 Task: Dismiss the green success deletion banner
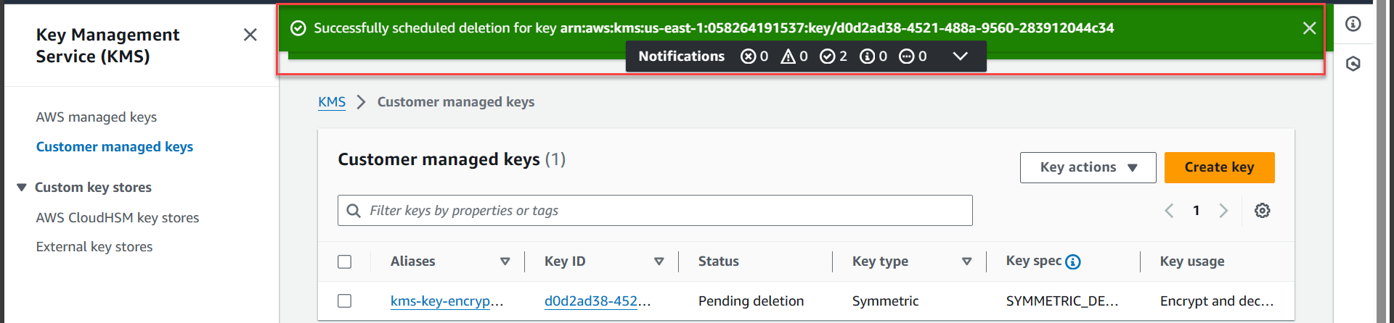point(1309,28)
